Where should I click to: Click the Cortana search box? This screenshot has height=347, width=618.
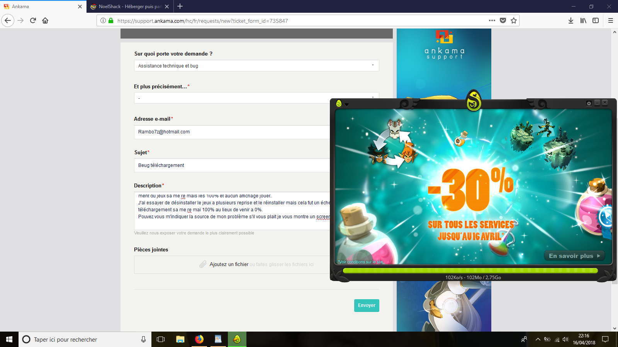pos(85,339)
